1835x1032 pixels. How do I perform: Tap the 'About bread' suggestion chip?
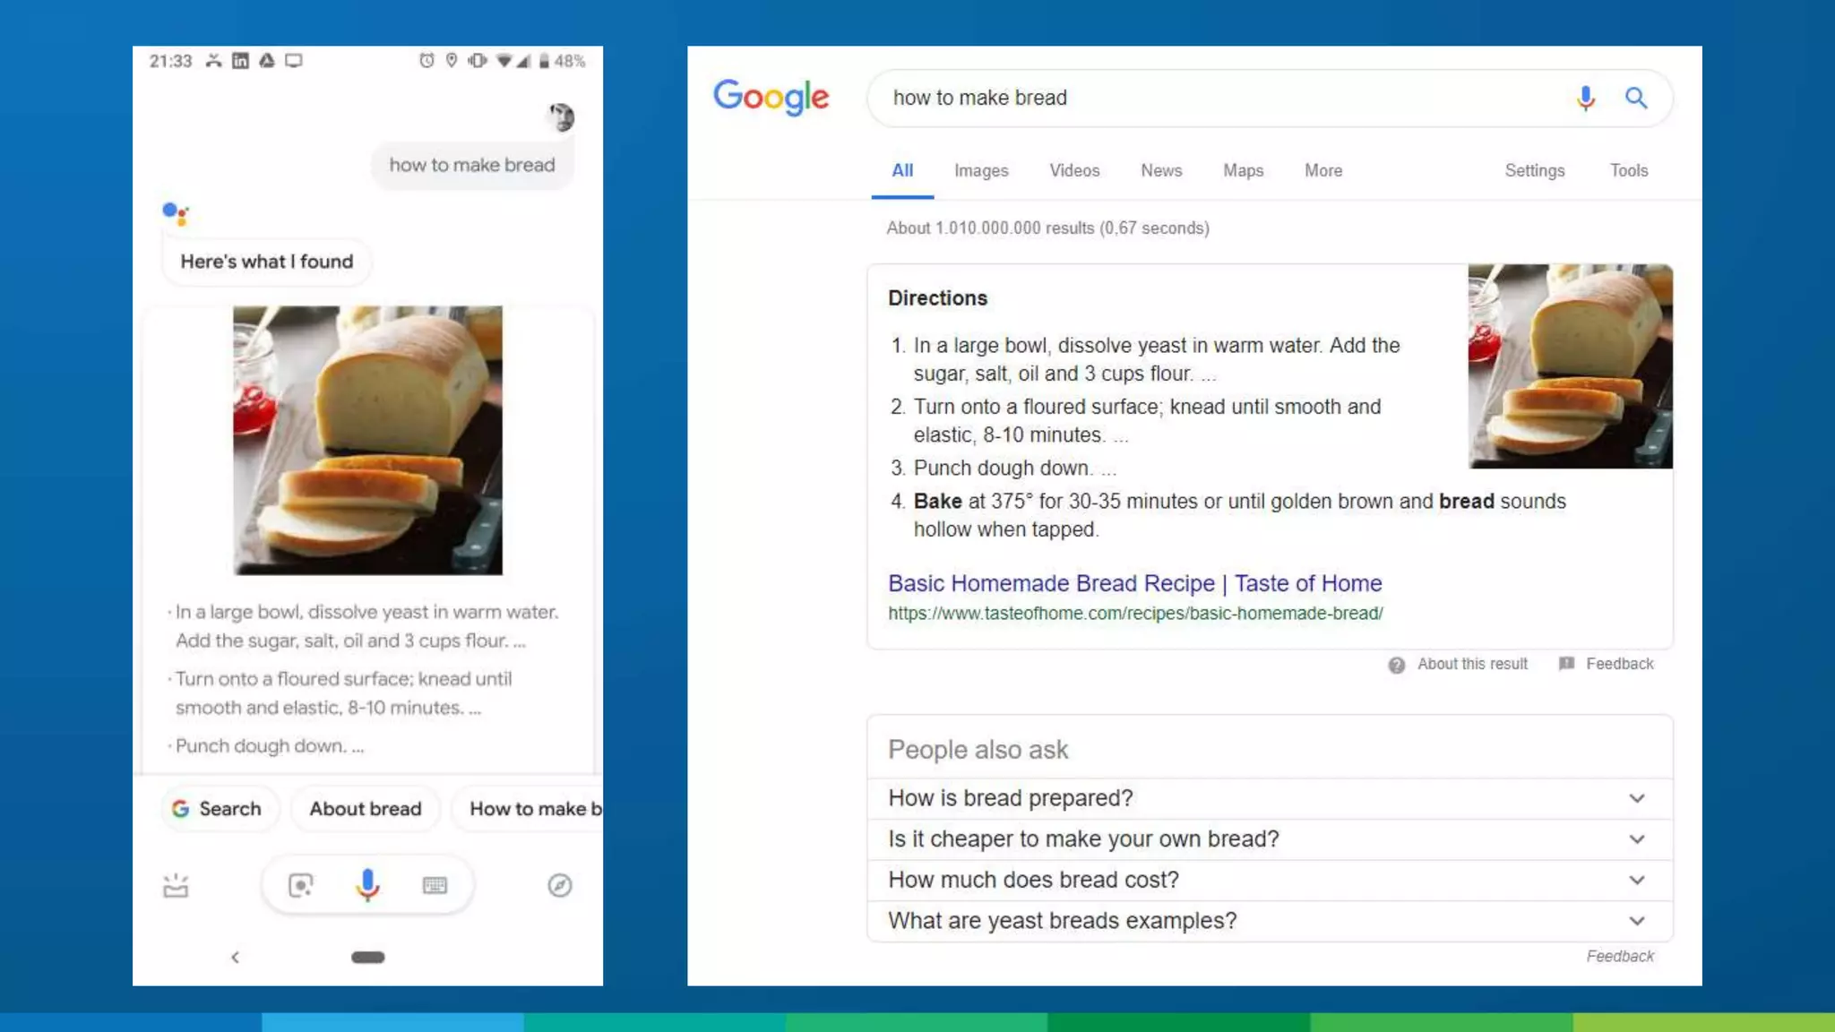pos(365,808)
